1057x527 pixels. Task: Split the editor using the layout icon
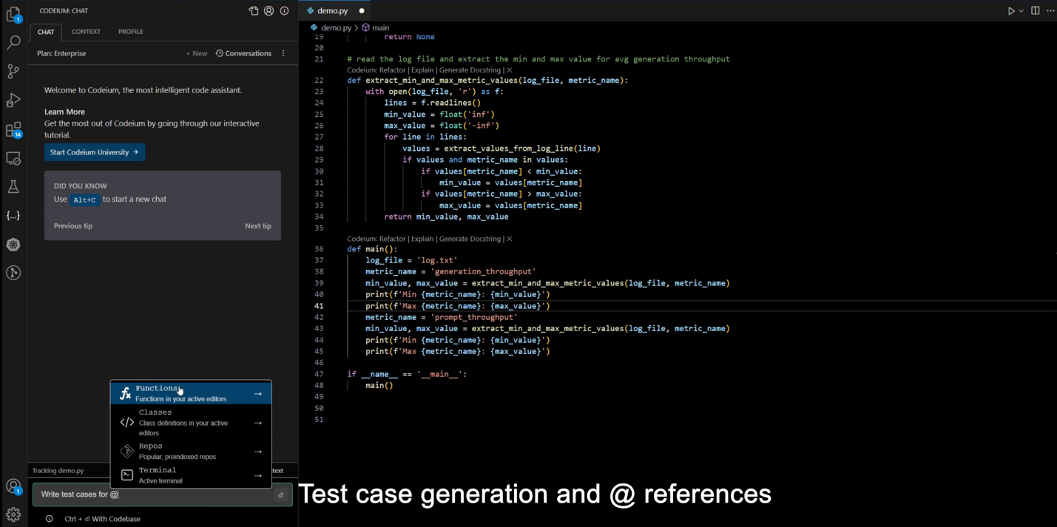(1035, 10)
